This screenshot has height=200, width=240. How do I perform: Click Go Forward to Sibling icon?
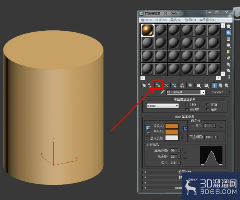pyautogui.click(x=226, y=85)
